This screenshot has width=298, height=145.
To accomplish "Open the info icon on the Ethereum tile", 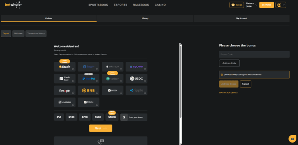I will pyautogui.click(x=121, y=69).
